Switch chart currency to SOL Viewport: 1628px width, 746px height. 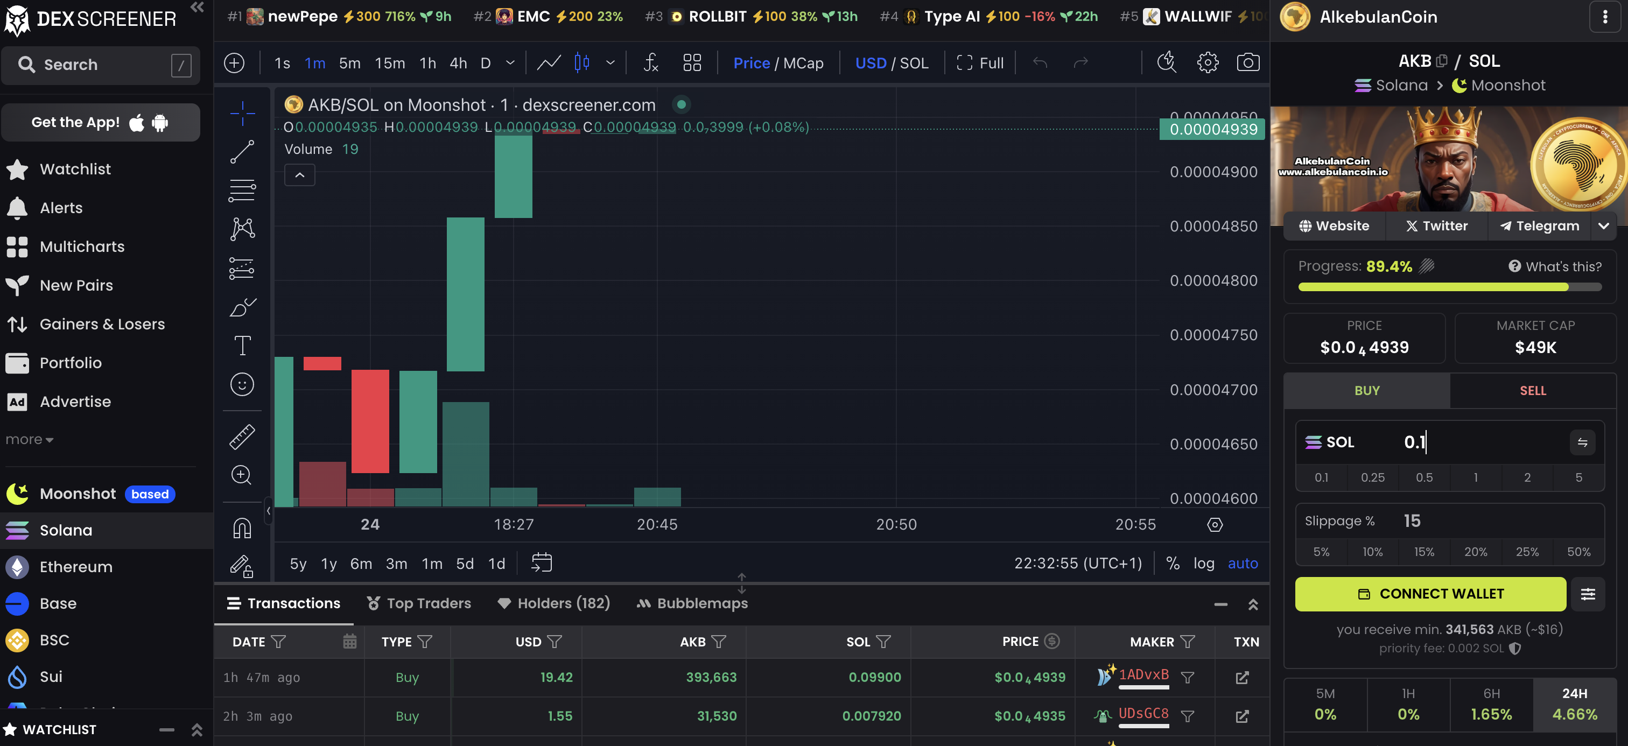click(914, 62)
